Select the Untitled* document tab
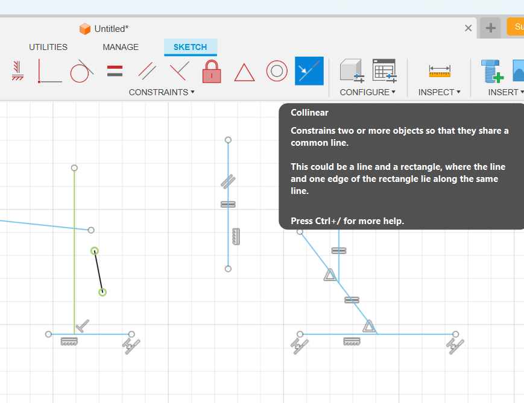This screenshot has height=403, width=524. [x=112, y=29]
